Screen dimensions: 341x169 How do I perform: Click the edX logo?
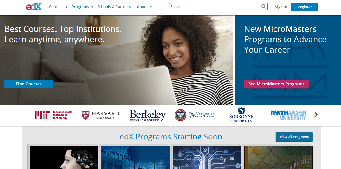34,6
